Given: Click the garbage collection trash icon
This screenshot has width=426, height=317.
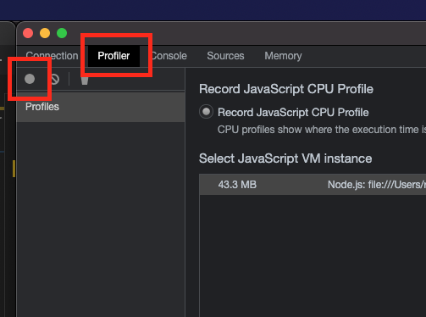Looking at the screenshot, I should pos(85,81).
